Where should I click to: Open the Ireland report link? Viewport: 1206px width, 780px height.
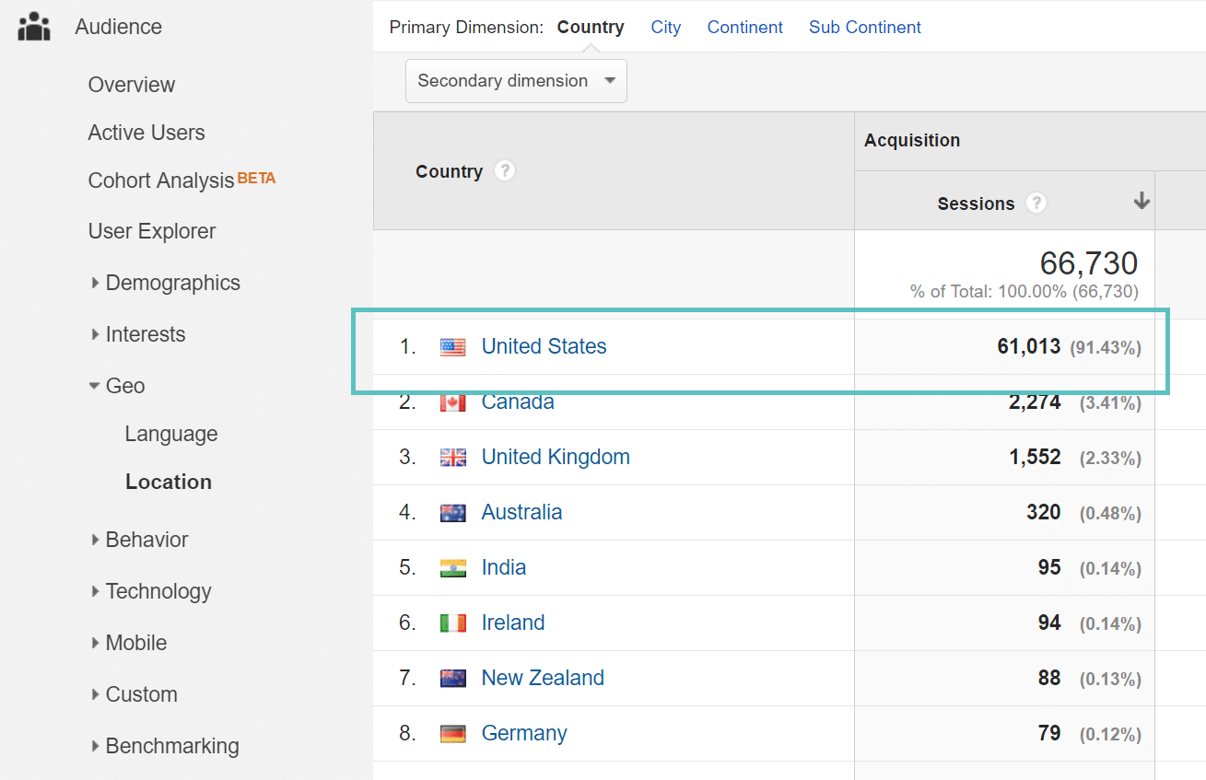(512, 623)
